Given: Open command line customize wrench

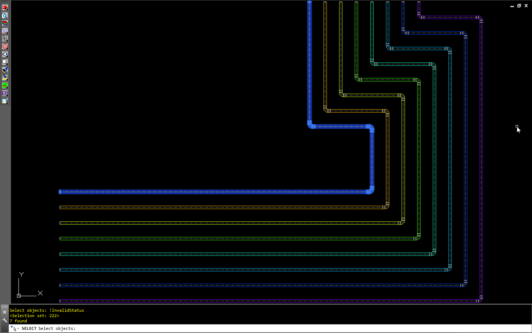Looking at the screenshot, I should pyautogui.click(x=5, y=320).
